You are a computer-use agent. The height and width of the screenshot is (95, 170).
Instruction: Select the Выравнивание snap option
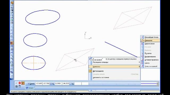point(150,57)
